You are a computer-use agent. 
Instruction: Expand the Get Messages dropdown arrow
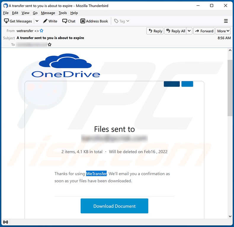pos(37,21)
